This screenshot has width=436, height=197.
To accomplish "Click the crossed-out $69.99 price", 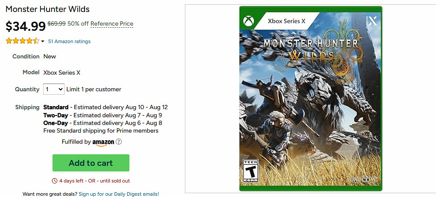I will pos(56,24).
